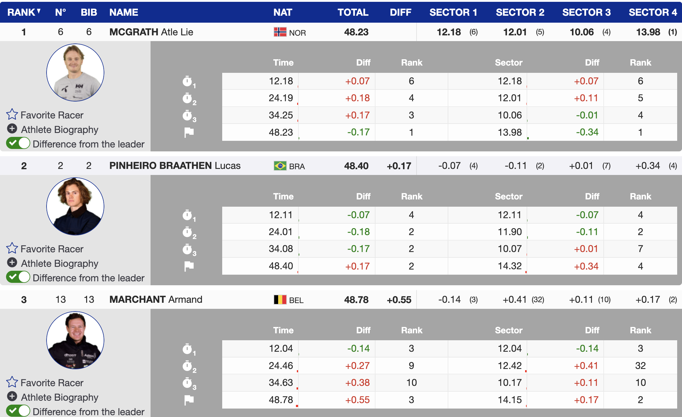Open the MCGRATH Atle Lie name link
Viewport: 682px width, 417px height.
pyautogui.click(x=151, y=32)
